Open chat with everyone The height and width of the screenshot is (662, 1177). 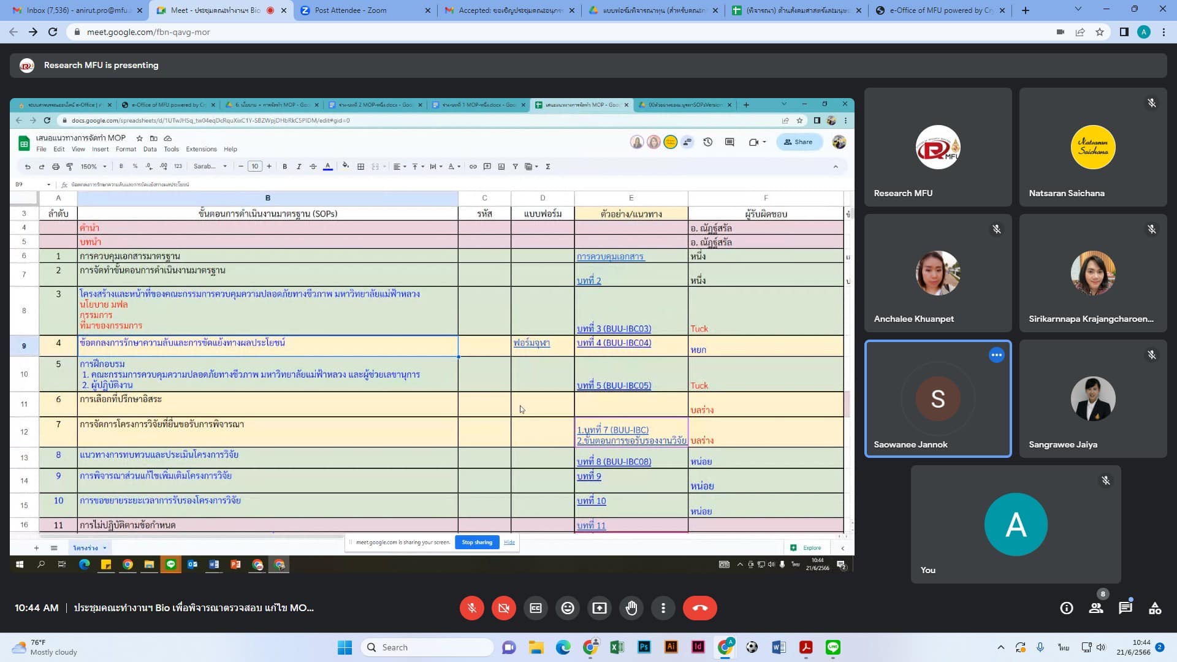(1126, 608)
